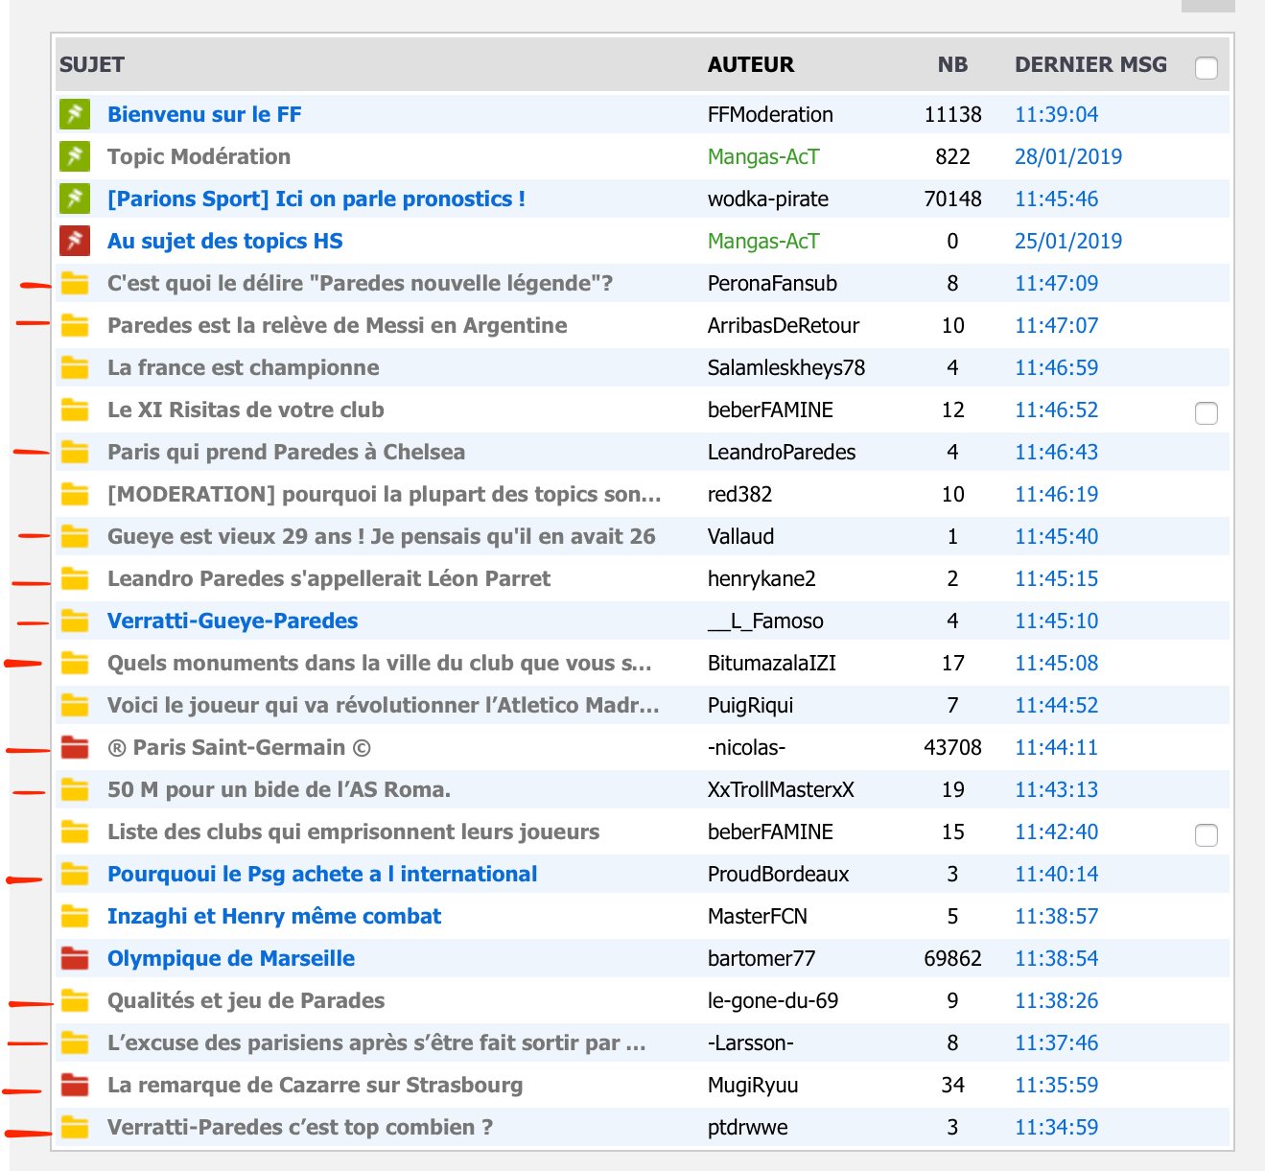Open topic Paredes est la relève de Messi

tap(337, 325)
